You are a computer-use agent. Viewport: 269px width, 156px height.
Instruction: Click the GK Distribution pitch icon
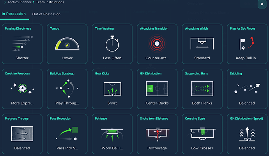click(157, 89)
